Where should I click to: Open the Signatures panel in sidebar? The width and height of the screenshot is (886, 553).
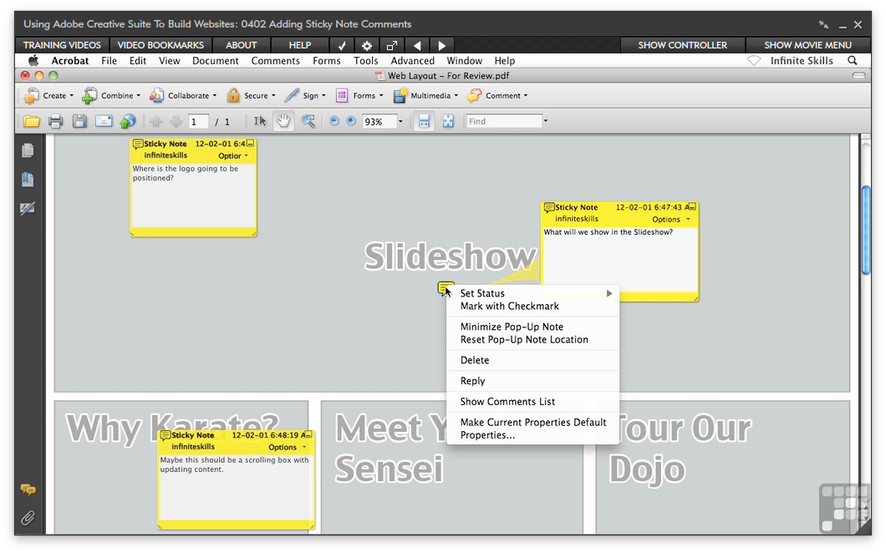click(27, 209)
